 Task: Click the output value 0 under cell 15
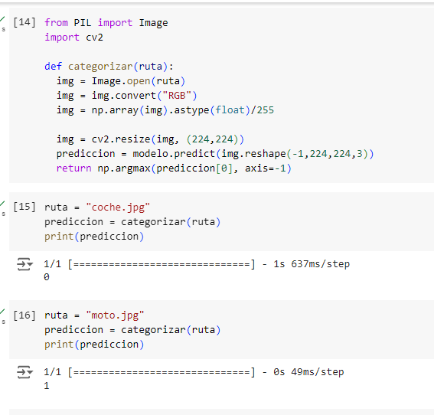point(47,277)
